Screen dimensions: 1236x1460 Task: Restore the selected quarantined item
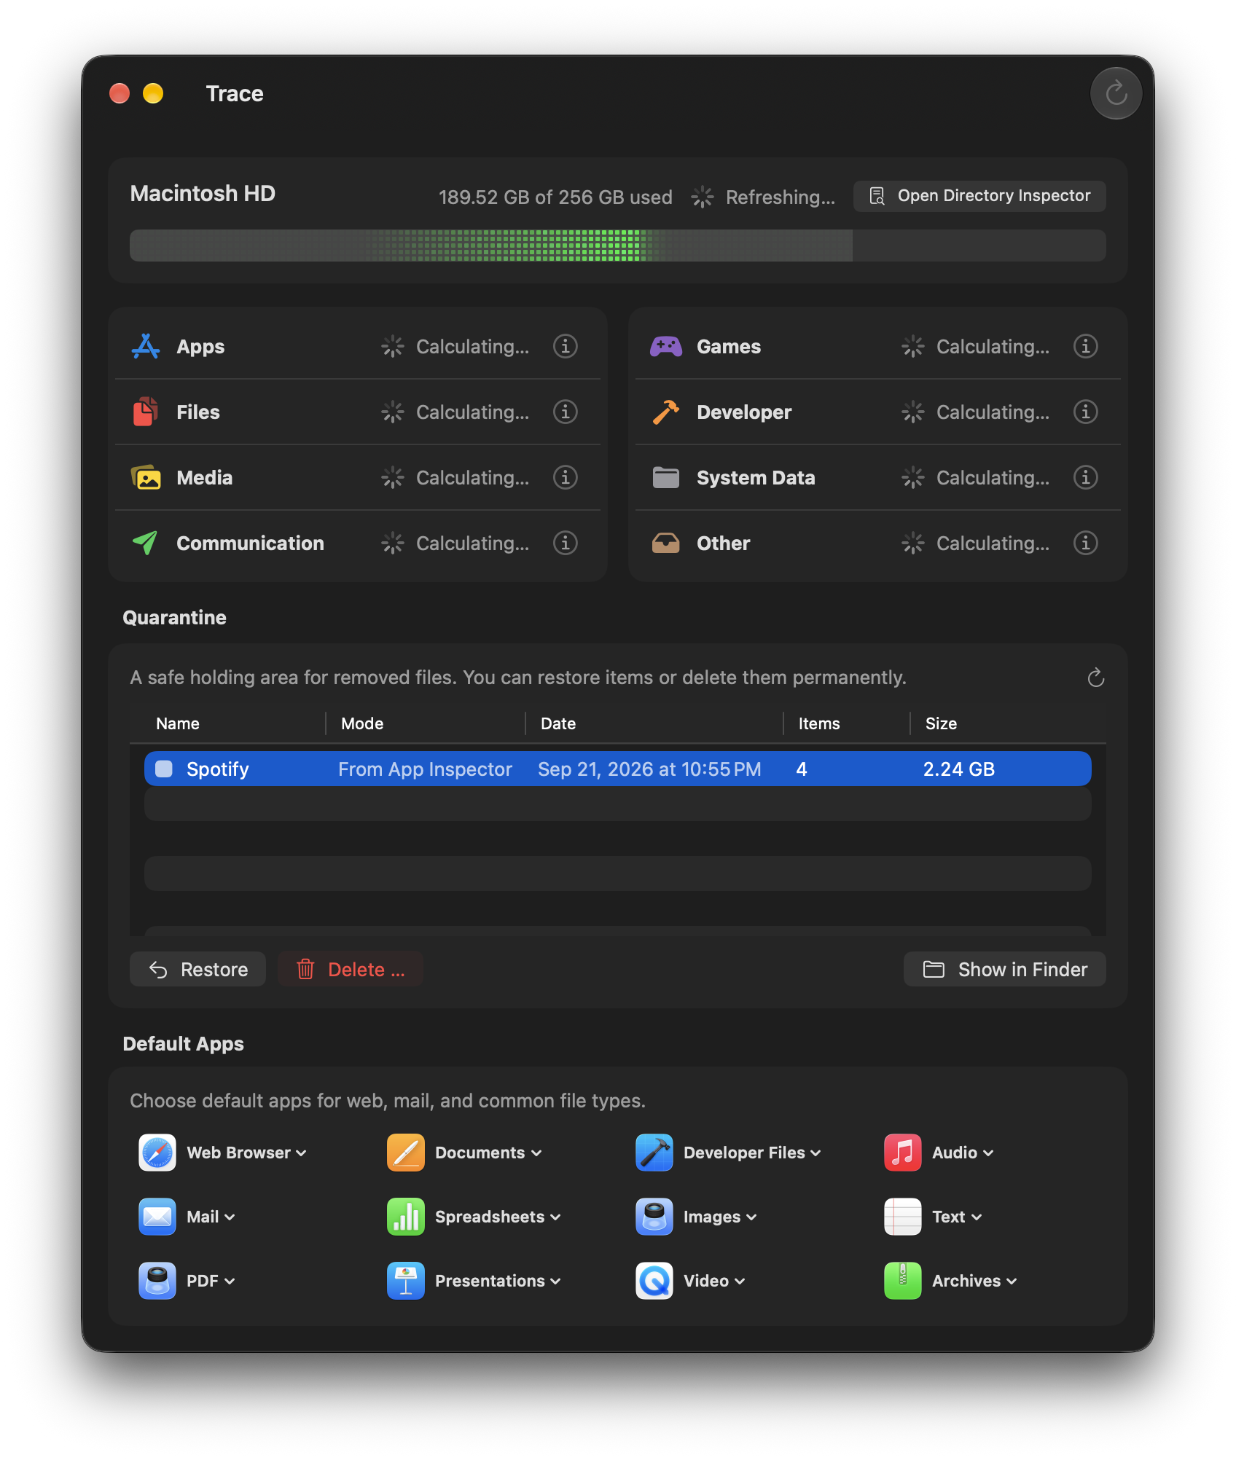198,969
